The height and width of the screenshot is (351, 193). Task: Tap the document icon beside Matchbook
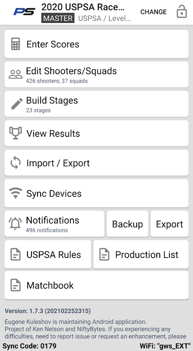point(16,285)
